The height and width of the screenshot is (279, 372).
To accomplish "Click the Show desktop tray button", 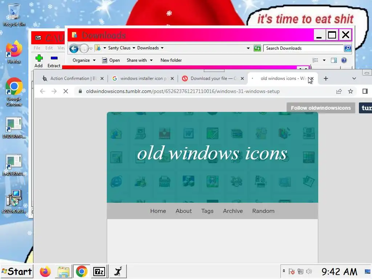I will pyautogui.click(x=368, y=271).
